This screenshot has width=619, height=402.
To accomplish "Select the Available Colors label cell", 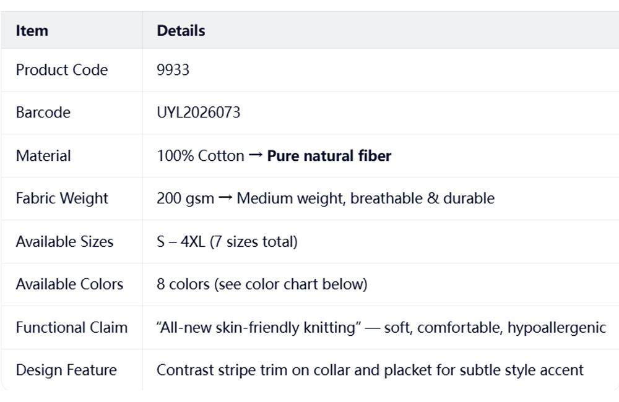I will pyautogui.click(x=69, y=284).
